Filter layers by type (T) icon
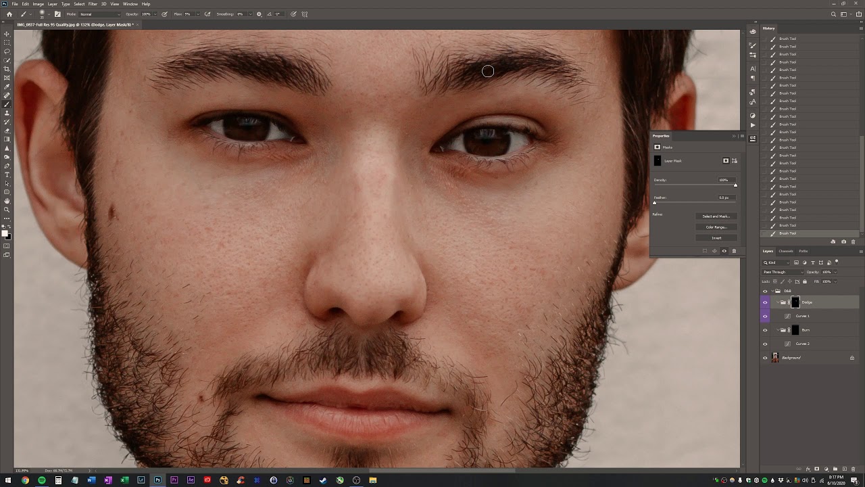Screen dimensions: 865x487 [x=813, y=262]
